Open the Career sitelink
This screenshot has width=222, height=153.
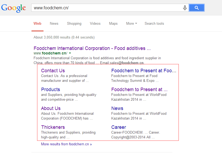[x=119, y=127]
